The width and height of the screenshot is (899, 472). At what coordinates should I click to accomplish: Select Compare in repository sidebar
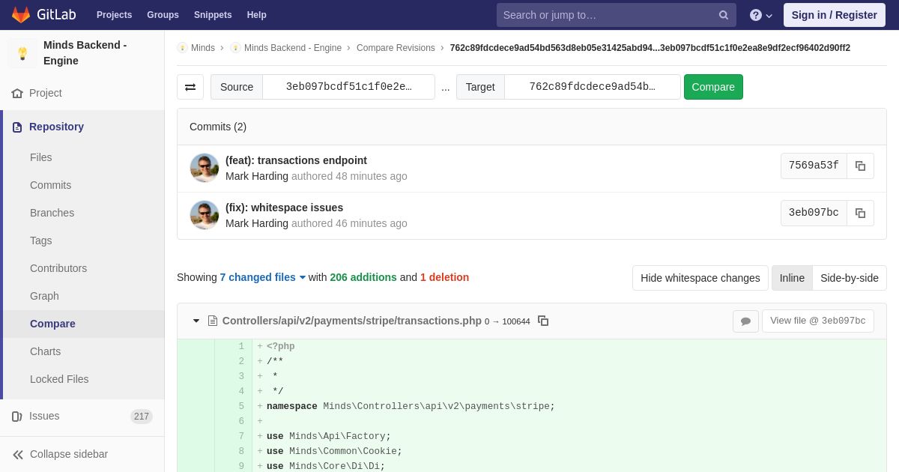click(52, 324)
